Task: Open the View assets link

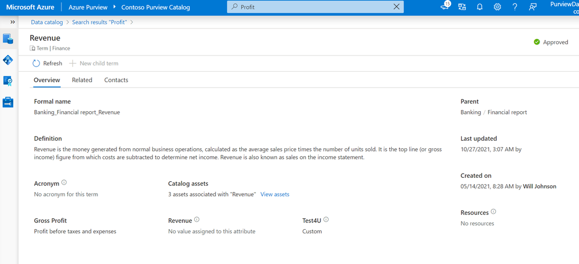Action: tap(275, 195)
